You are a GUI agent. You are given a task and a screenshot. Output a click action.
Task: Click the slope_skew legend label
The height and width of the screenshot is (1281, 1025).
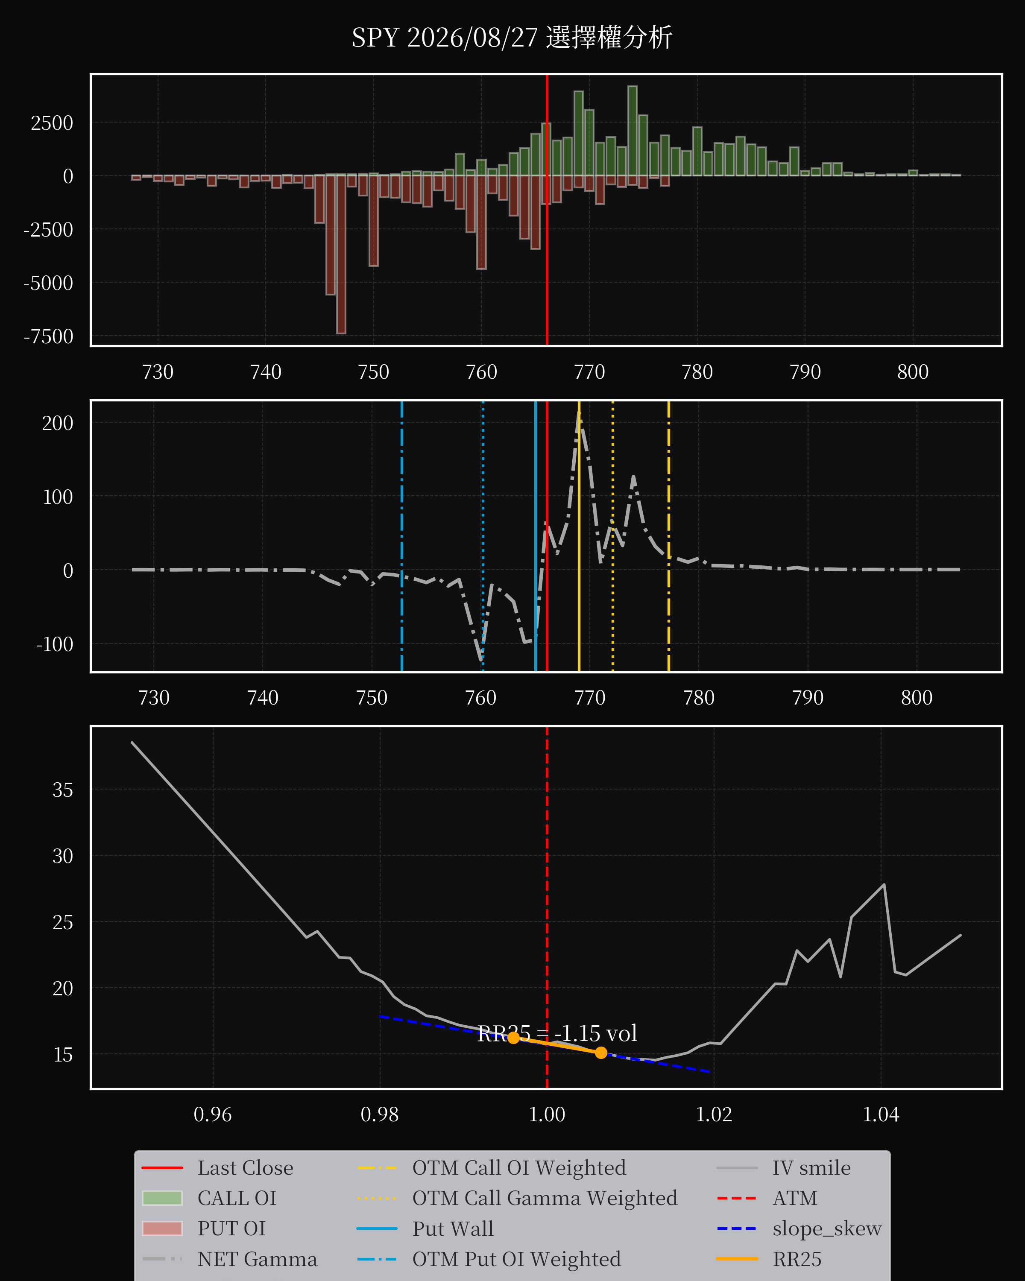(827, 1228)
